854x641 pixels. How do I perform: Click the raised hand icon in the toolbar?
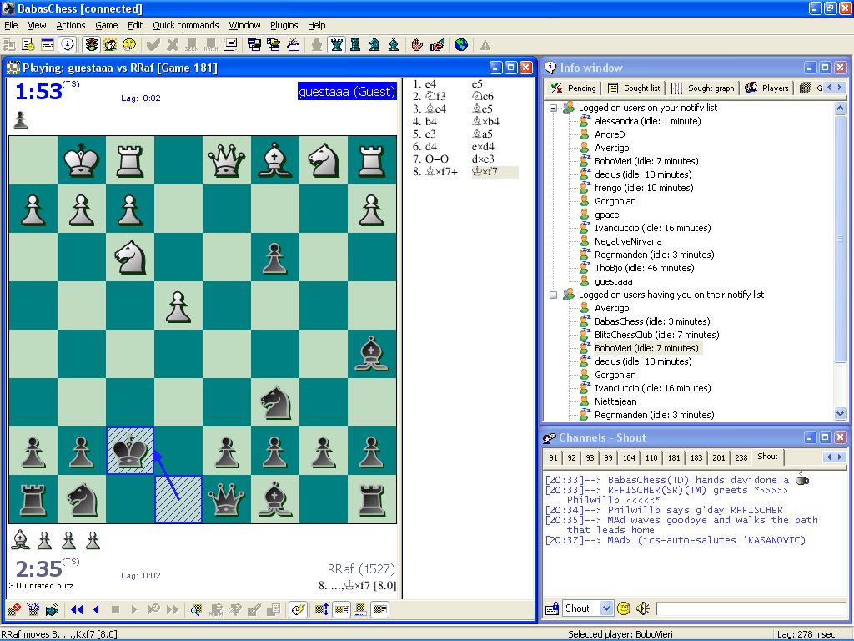[418, 45]
